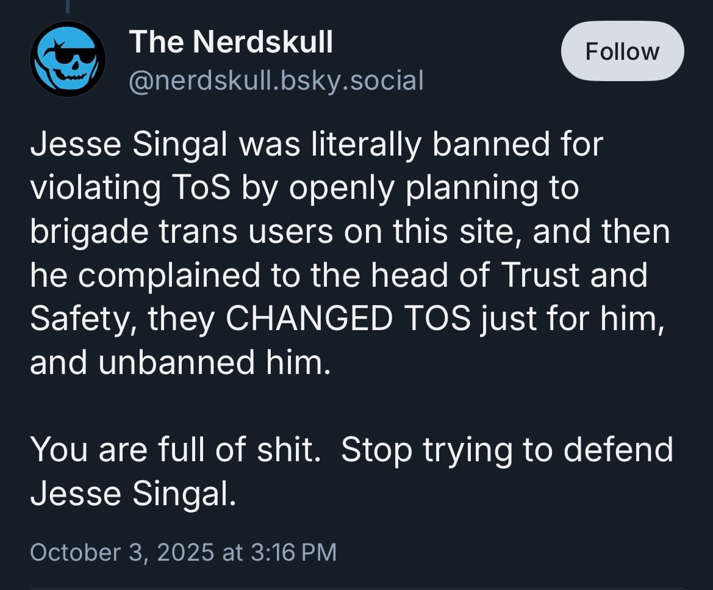Follow The Nerdskull account
Image resolution: width=713 pixels, height=590 pixels.
(622, 51)
